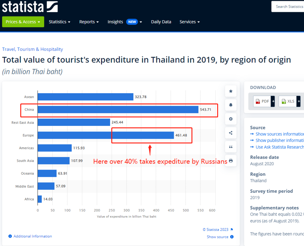The width and height of the screenshot is (304, 246).
Task: Click the Search Statistics input field
Action: tap(288, 7)
